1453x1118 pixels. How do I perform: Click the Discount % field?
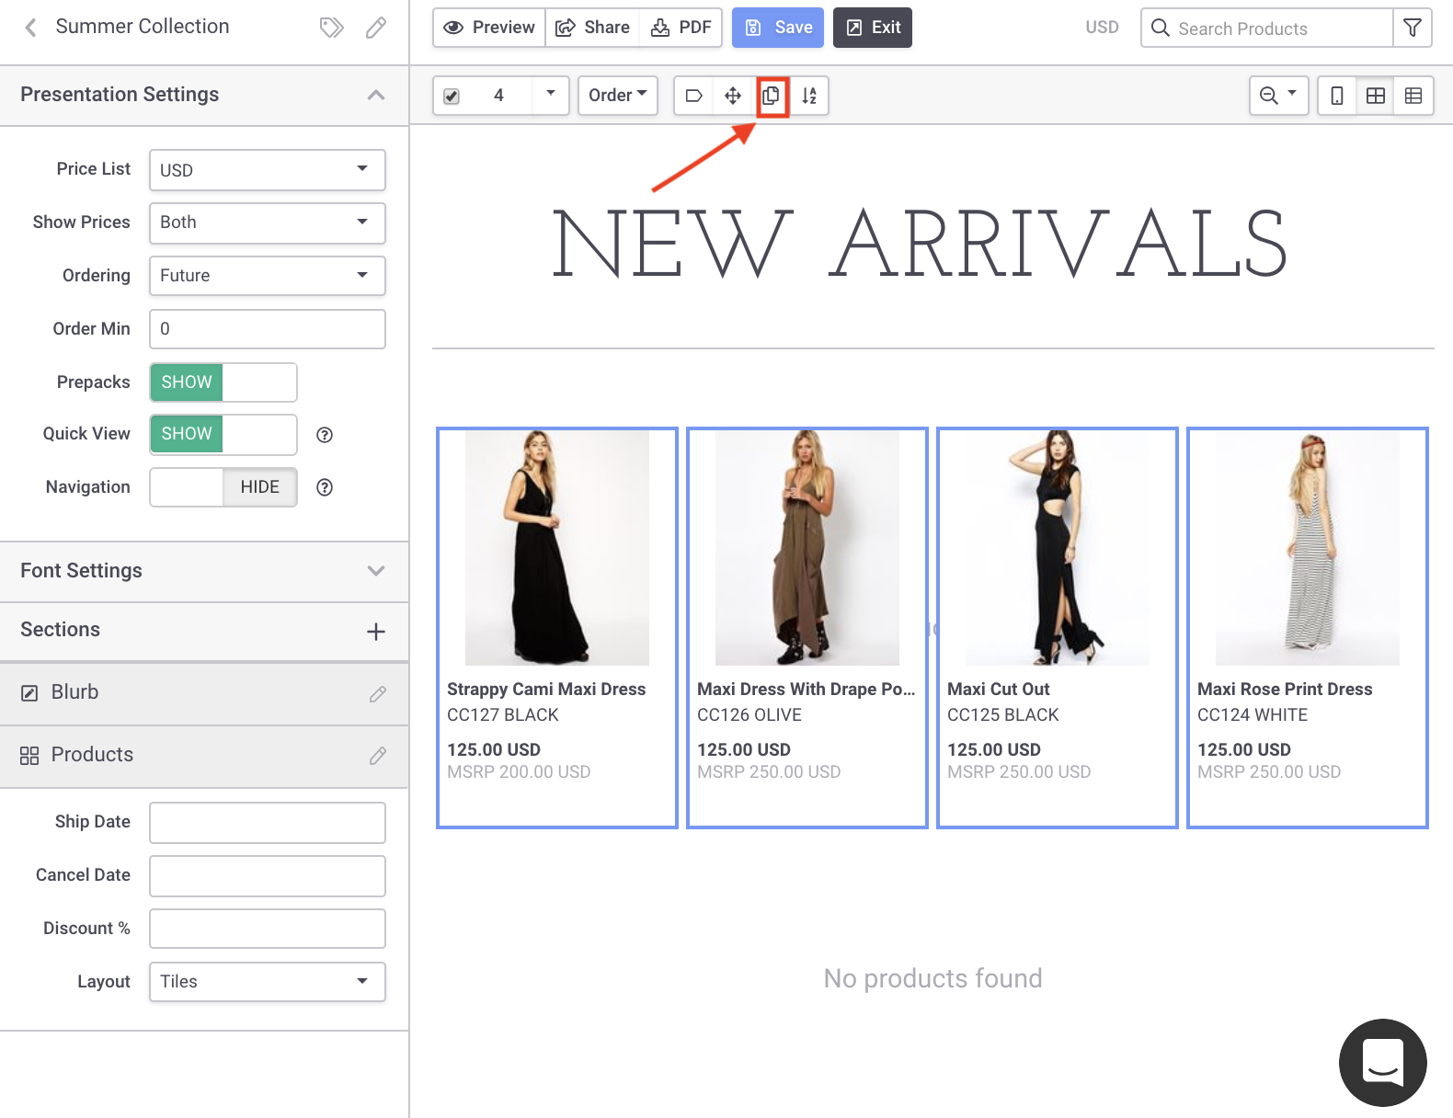pos(268,929)
